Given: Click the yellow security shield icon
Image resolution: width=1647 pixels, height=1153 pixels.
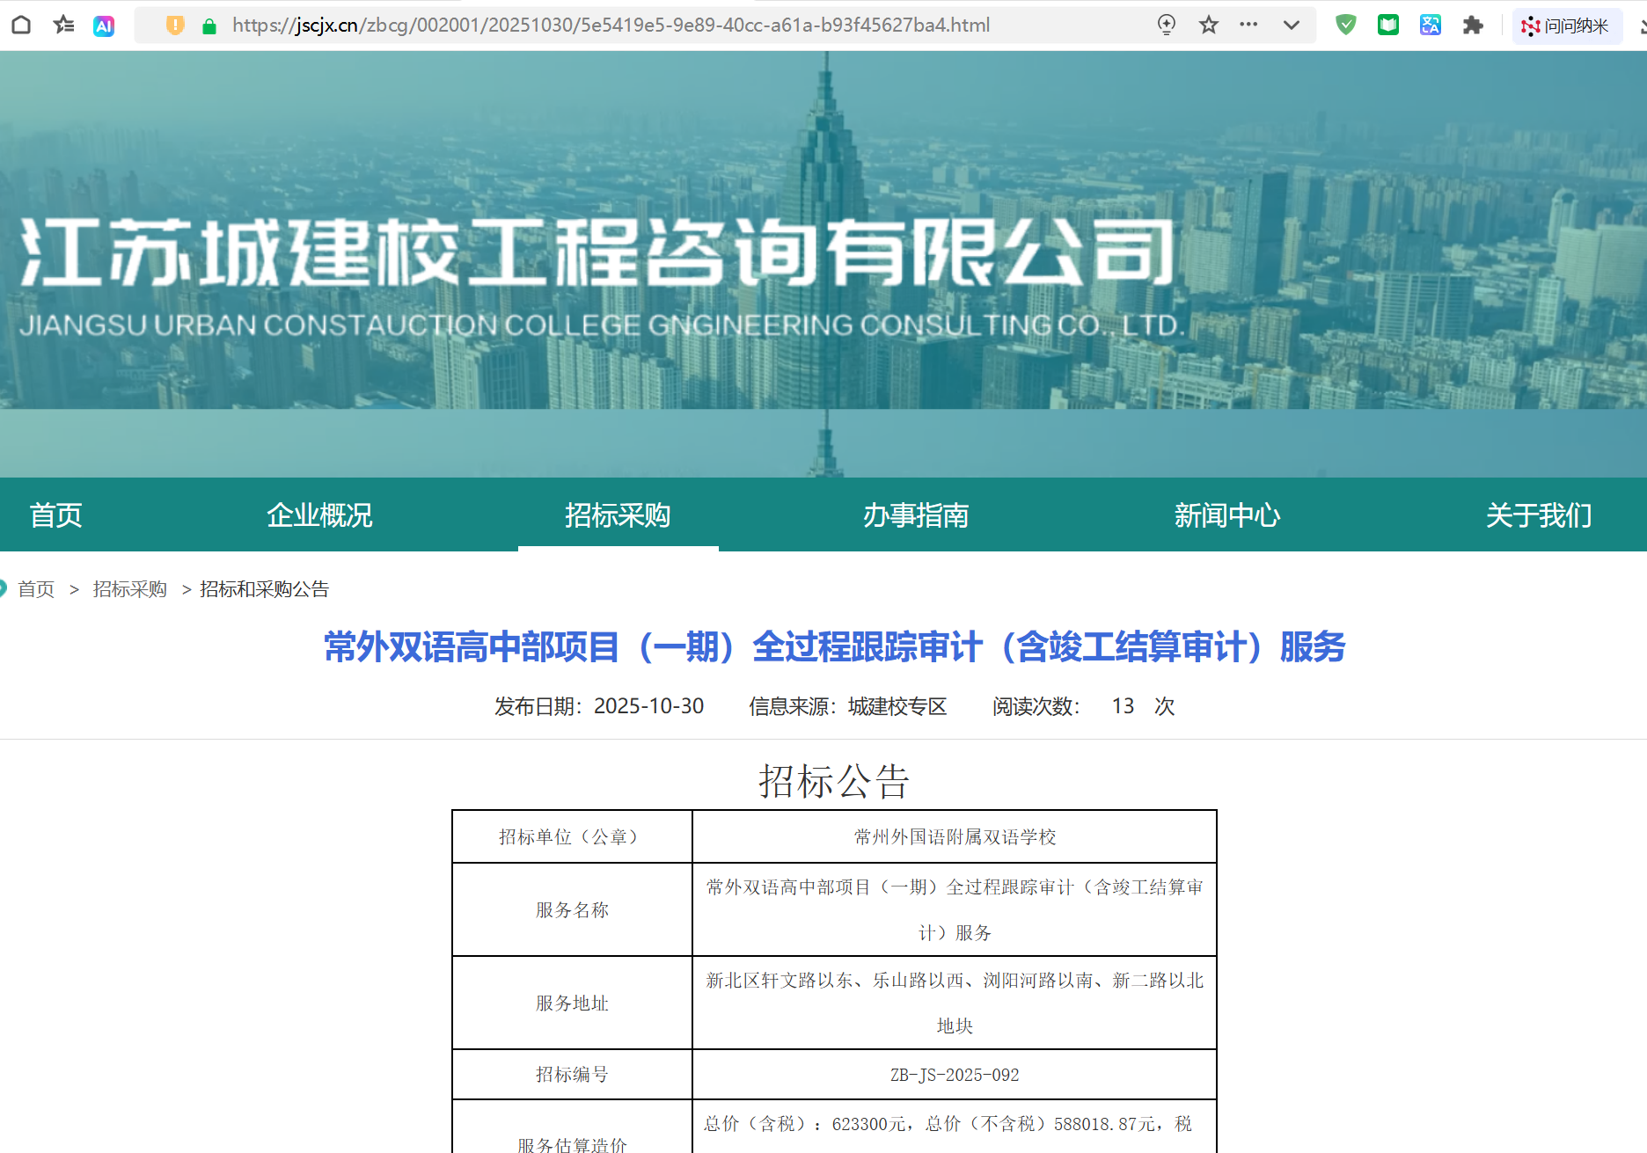Looking at the screenshot, I should click(175, 26).
